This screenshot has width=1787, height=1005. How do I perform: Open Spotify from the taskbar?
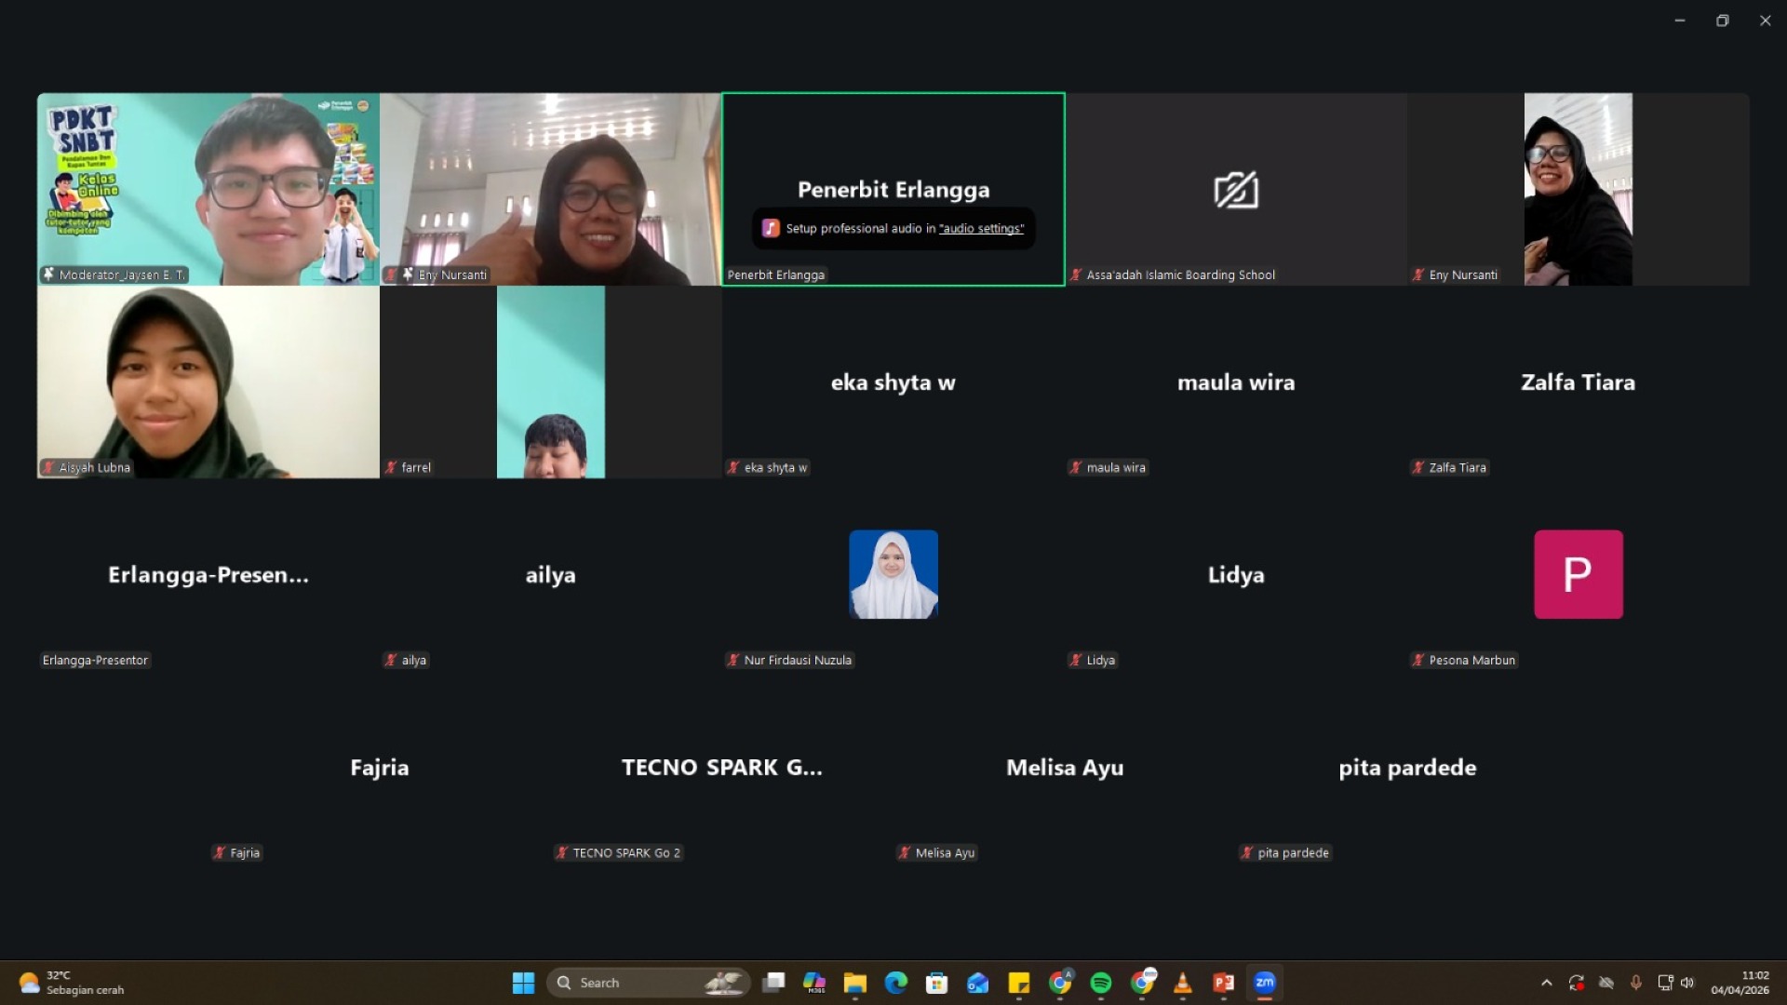click(x=1100, y=983)
